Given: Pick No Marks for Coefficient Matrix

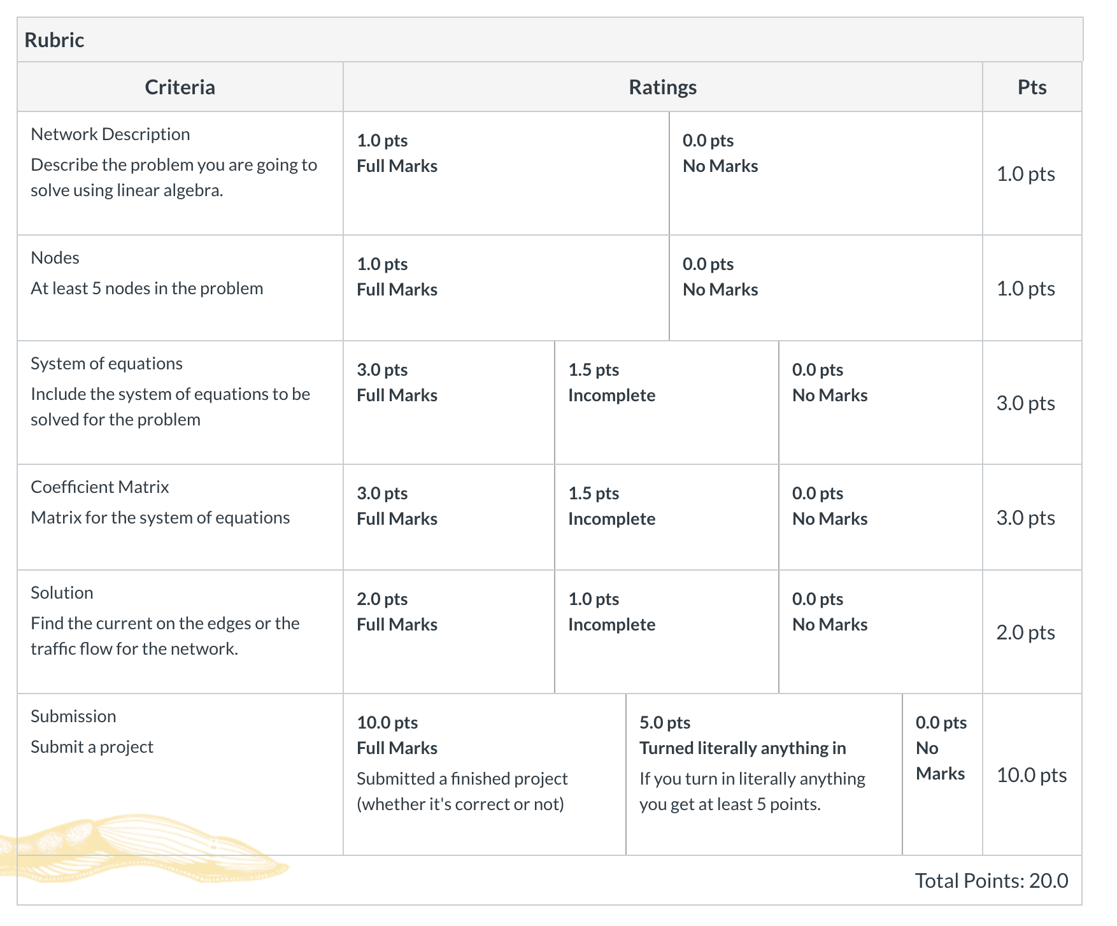Looking at the screenshot, I should click(881, 517).
